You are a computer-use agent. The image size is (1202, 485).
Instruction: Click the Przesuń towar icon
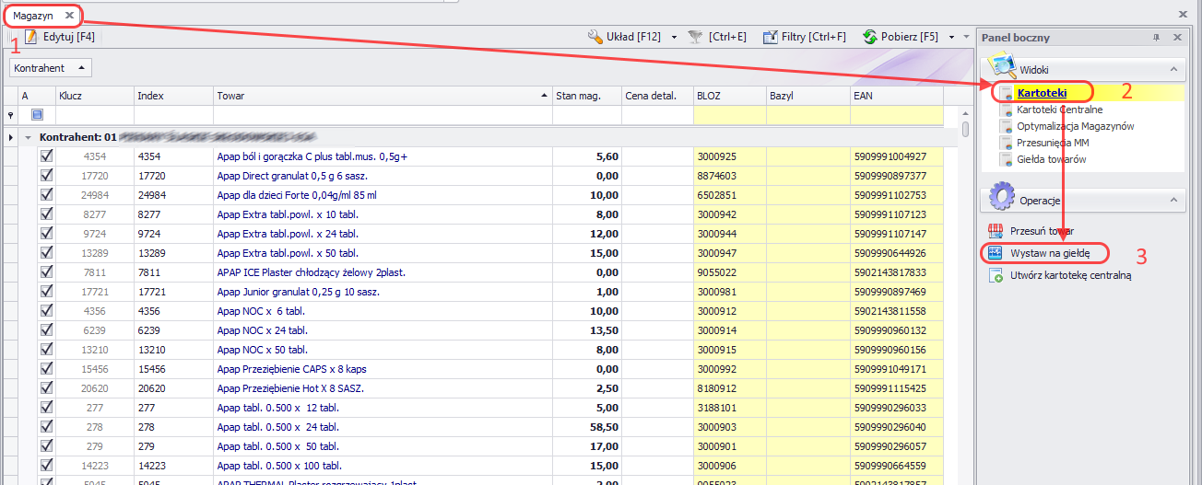(x=996, y=232)
